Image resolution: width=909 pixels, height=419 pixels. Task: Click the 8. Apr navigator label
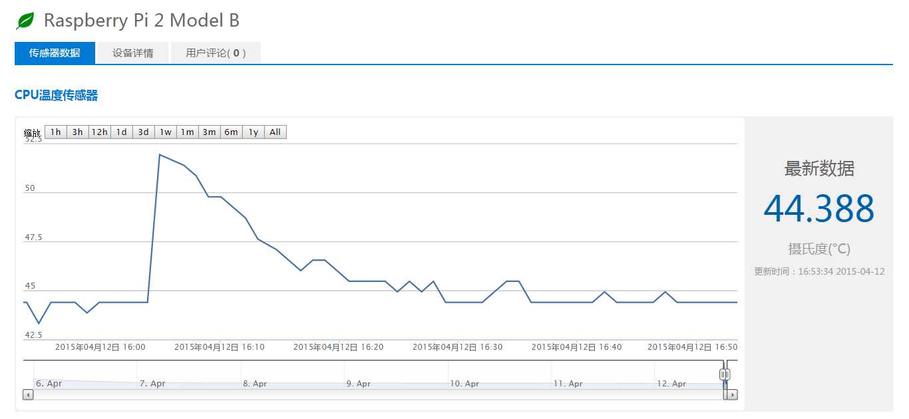(x=256, y=384)
